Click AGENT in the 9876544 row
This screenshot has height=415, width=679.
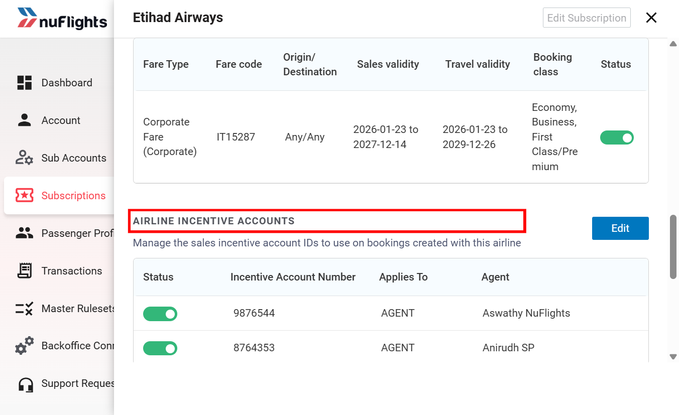(x=398, y=313)
